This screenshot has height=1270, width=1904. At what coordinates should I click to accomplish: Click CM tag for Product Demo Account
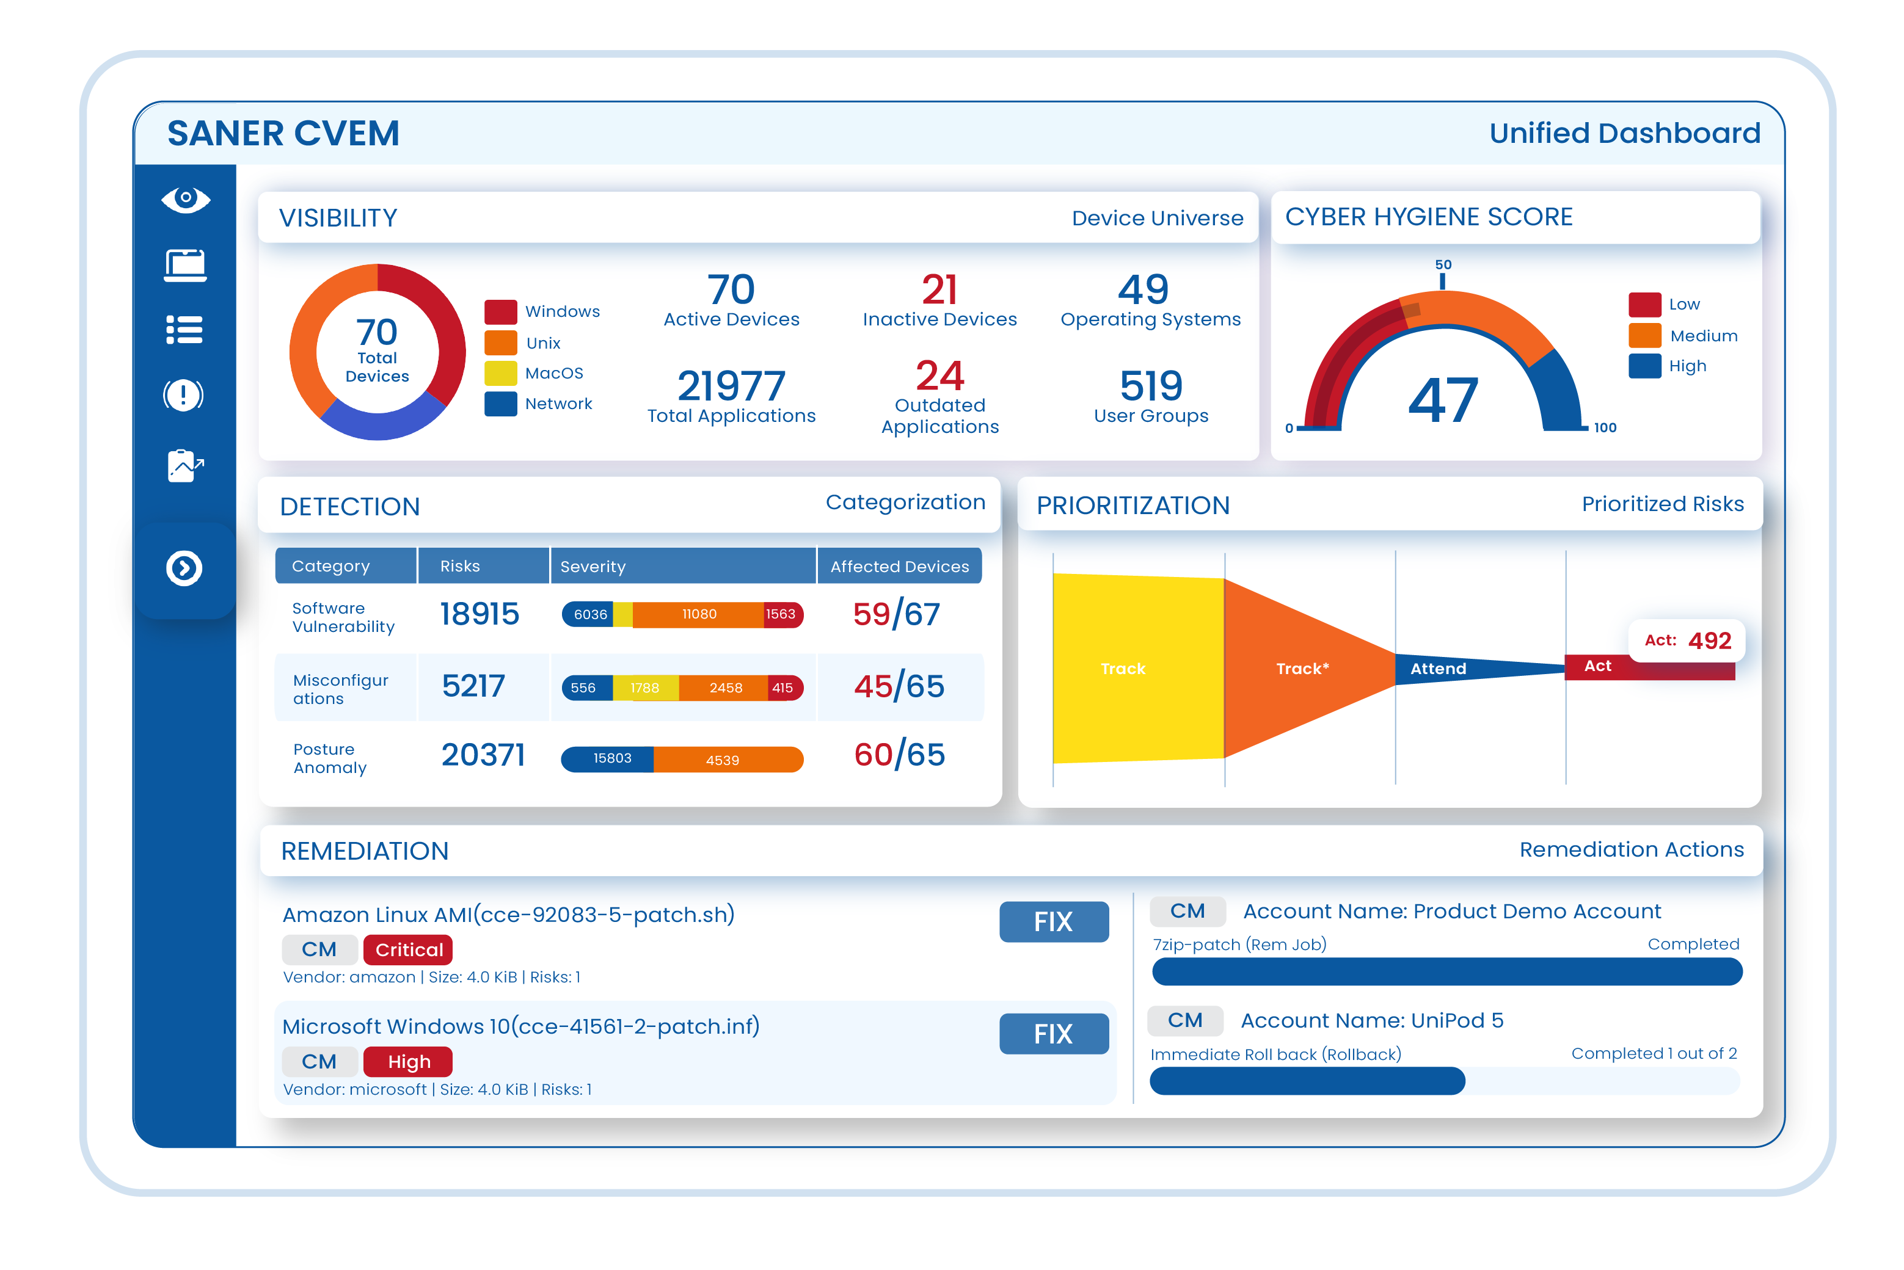click(1187, 911)
